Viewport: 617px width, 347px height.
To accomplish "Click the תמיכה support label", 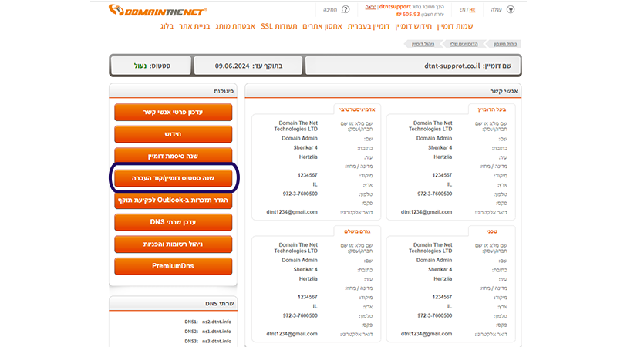I will coord(330,10).
